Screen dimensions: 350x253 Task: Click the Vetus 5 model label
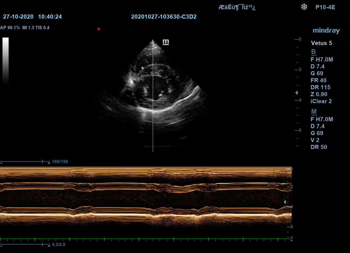click(321, 43)
